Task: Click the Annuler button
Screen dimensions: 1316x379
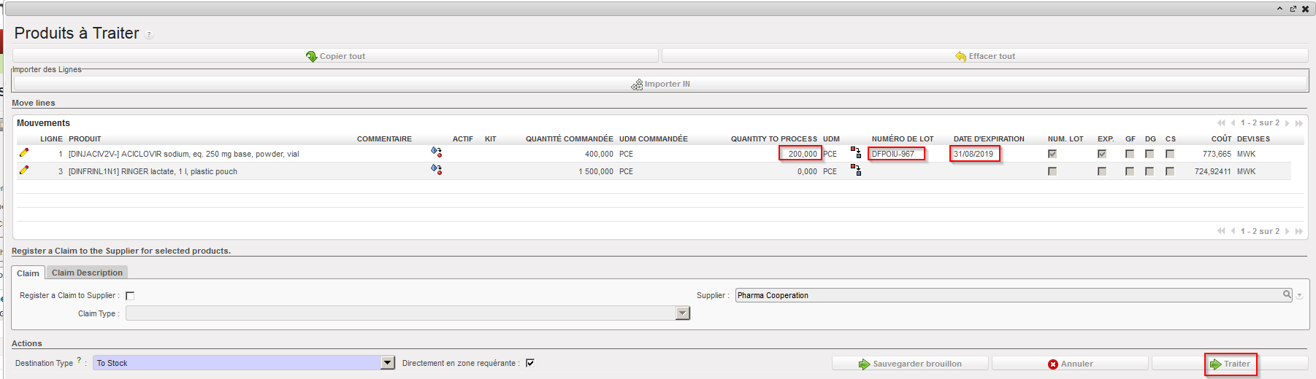Action: point(1070,364)
